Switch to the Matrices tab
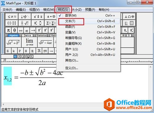This screenshot has width=154, height=113. [53, 35]
